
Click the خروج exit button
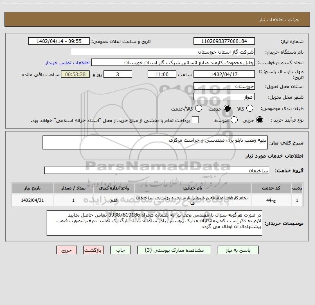[67, 250]
